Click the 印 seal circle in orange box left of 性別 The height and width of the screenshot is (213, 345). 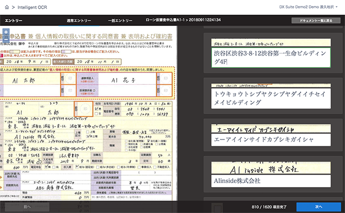tap(85, 109)
